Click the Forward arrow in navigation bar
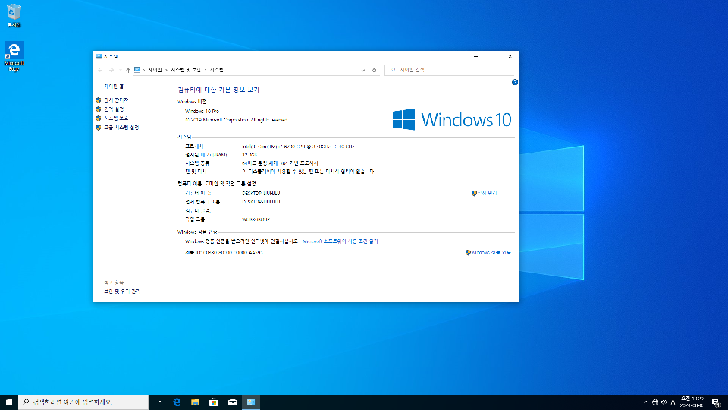728x410 pixels. (111, 70)
